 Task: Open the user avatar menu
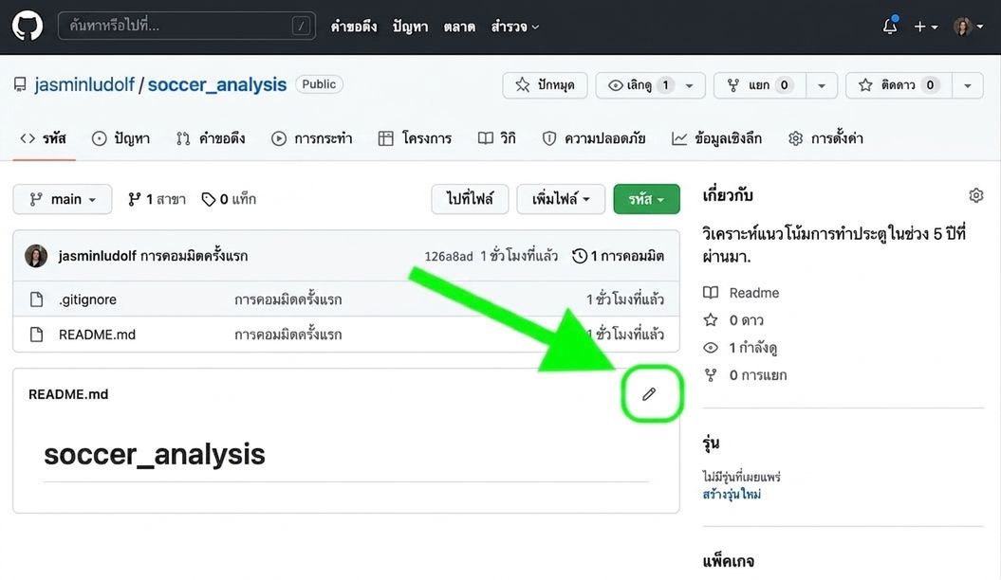click(x=968, y=27)
